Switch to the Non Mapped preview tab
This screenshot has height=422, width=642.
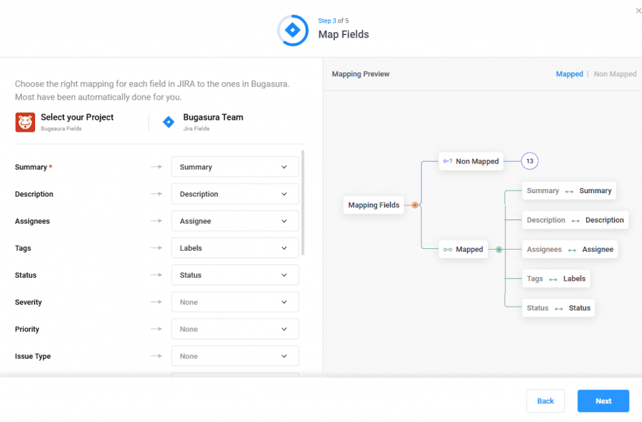[x=614, y=74]
